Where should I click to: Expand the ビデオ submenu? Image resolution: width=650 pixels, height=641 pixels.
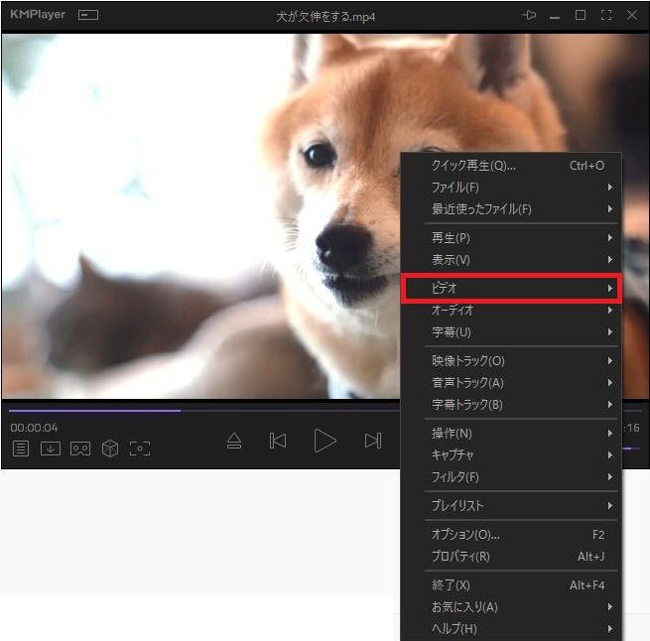click(511, 288)
